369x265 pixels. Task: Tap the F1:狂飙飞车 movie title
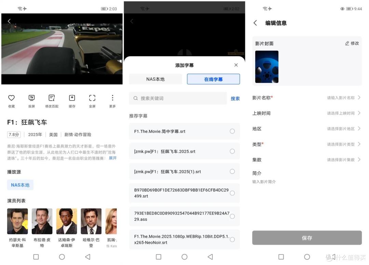(27, 122)
